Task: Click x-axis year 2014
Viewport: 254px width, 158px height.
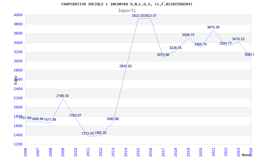Action: pos(126,152)
